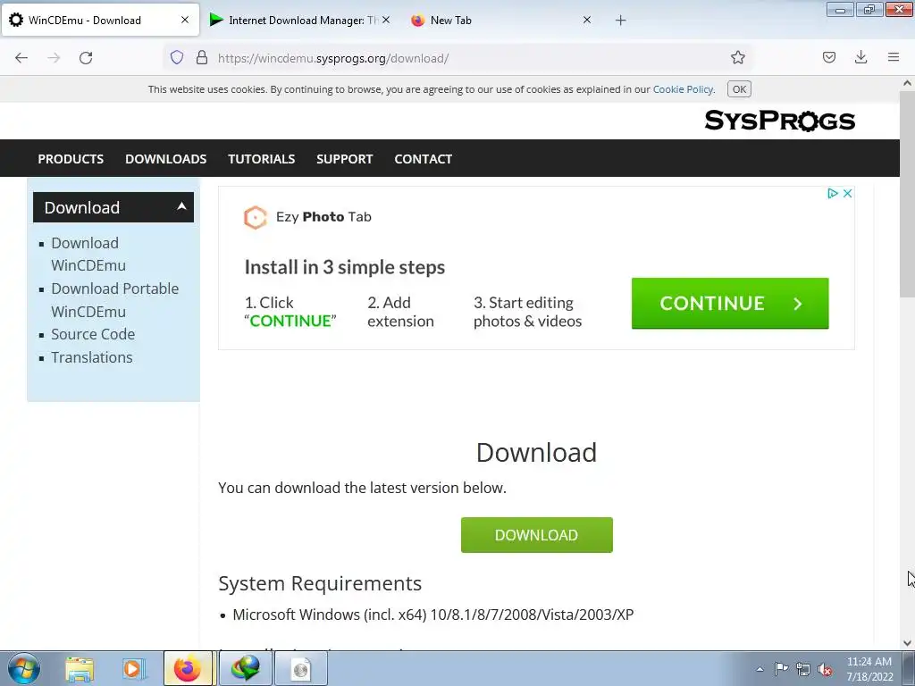915x686 pixels.
Task: Open the Cookie Policy link
Action: [x=683, y=89]
